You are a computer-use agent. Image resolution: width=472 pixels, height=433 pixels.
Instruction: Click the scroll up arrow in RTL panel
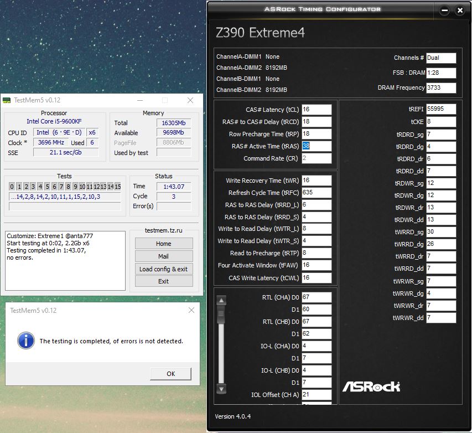pyautogui.click(x=221, y=300)
